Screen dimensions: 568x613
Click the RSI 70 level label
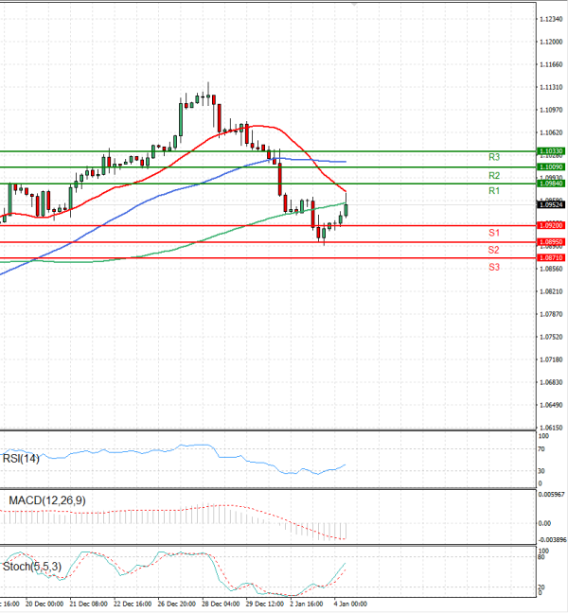541,449
